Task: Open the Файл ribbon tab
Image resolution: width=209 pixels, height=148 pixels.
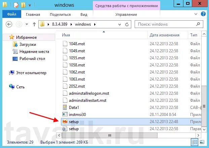Action: tap(11, 14)
